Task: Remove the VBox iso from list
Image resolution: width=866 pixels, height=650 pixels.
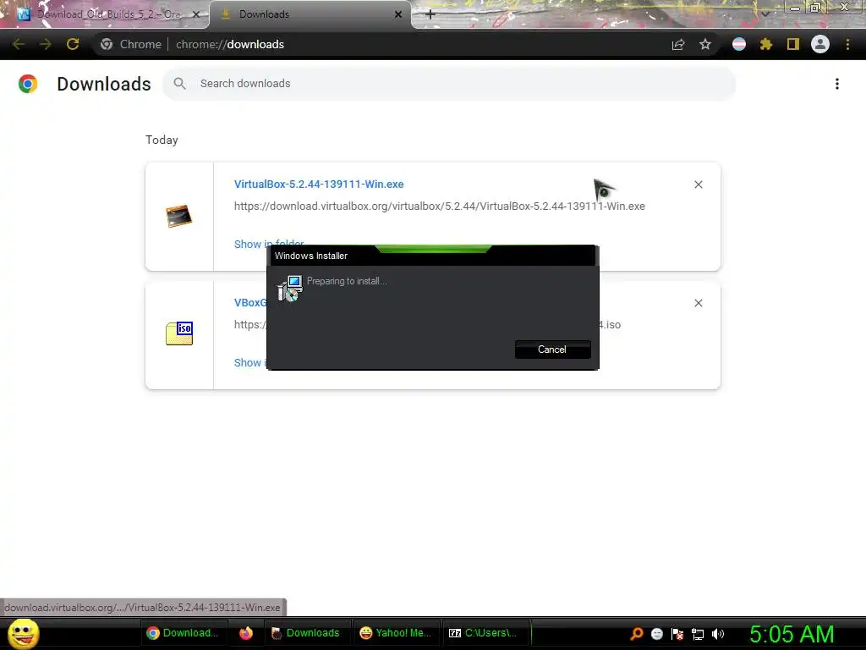Action: pyautogui.click(x=698, y=303)
